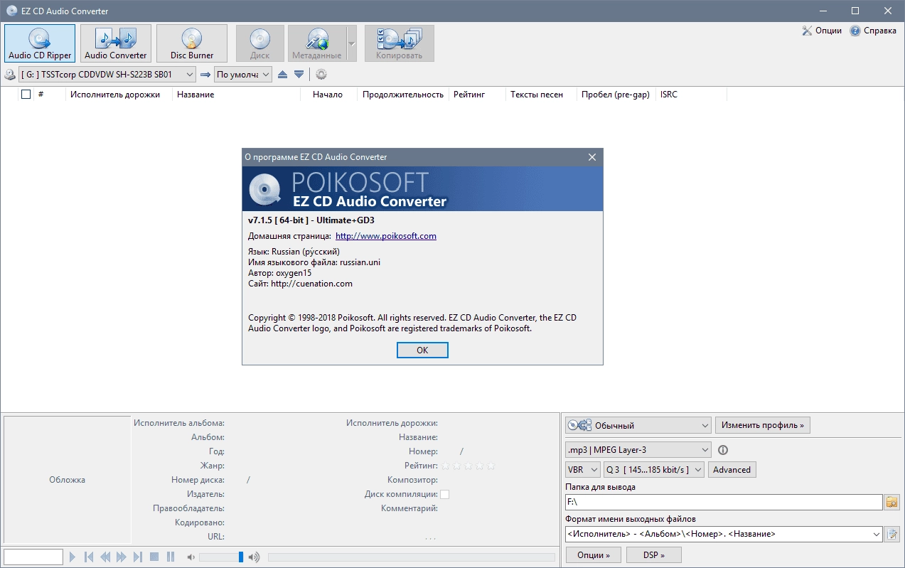
Task: Open the Disc Burner mode
Action: [x=192, y=43]
